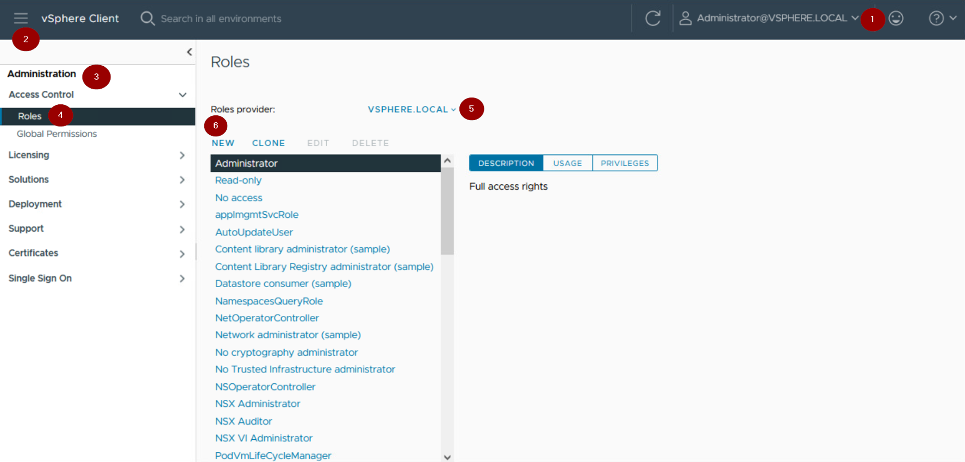The image size is (965, 462).
Task: Open the smiley feedback icon
Action: click(x=896, y=18)
